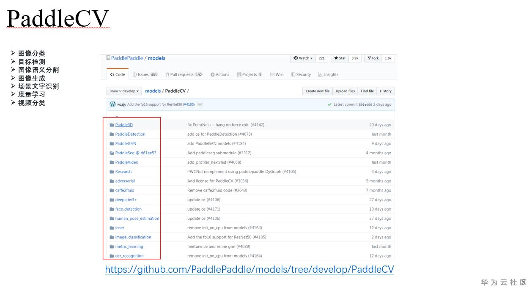Open the PaddlePaddle owner link
532x293 pixels.
127,58
